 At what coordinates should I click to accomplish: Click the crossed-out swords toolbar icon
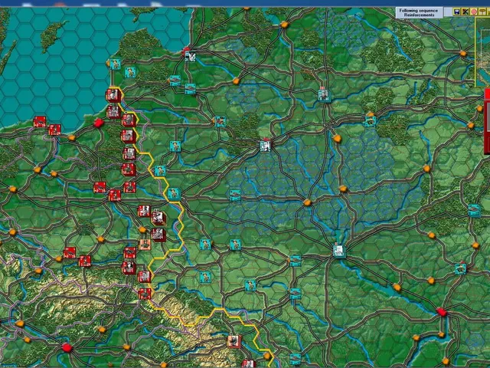tap(465, 12)
